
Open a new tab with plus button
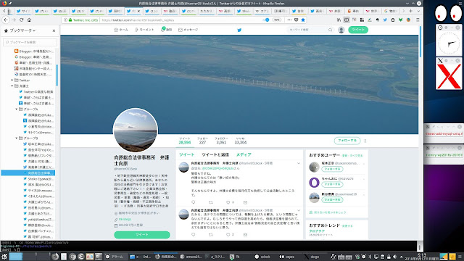point(411,11)
